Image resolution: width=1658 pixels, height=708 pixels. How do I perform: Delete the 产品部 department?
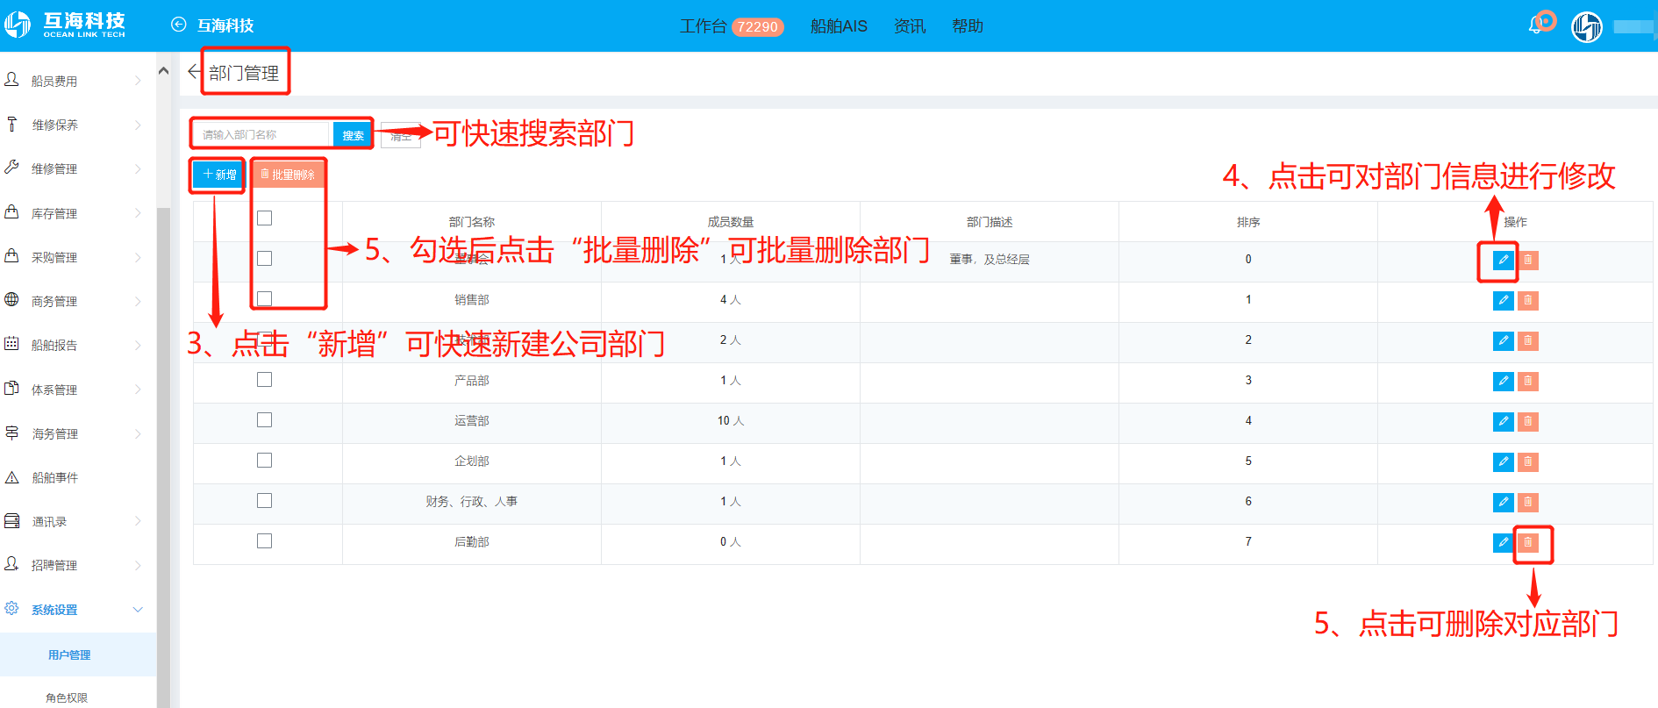1528,381
